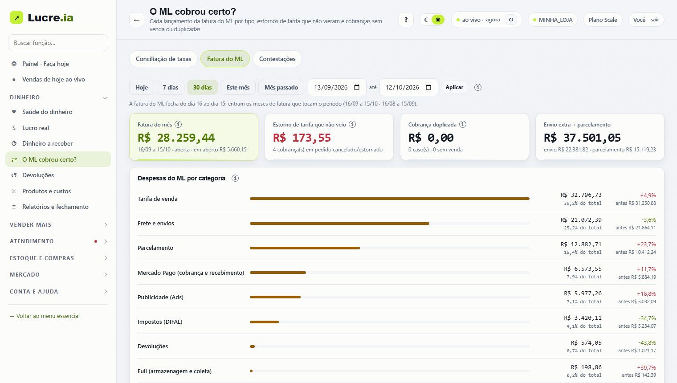Expand the CONTA E AJUDA section
This screenshot has height=383, width=677.
58,292
